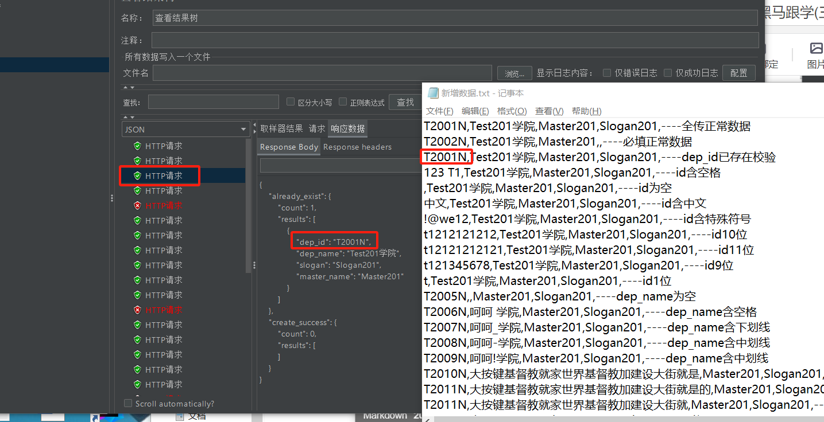
Task: Click Notepad line ending dep_name为空
Action: (560, 296)
